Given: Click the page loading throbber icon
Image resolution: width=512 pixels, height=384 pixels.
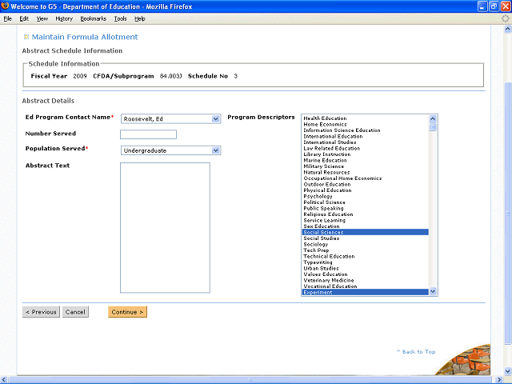Looking at the screenshot, I should 504,18.
